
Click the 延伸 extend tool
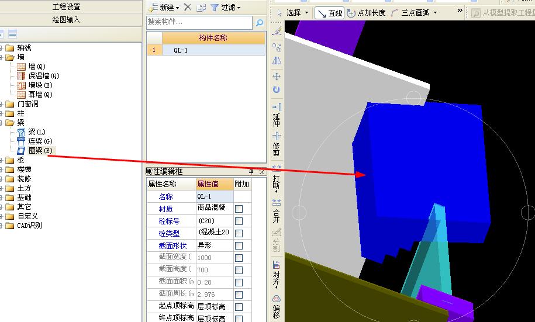click(x=277, y=115)
